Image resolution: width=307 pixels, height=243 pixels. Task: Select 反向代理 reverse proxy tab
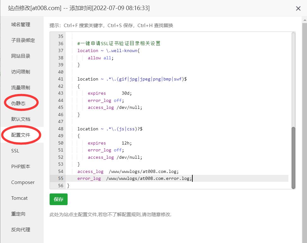tap(21, 230)
